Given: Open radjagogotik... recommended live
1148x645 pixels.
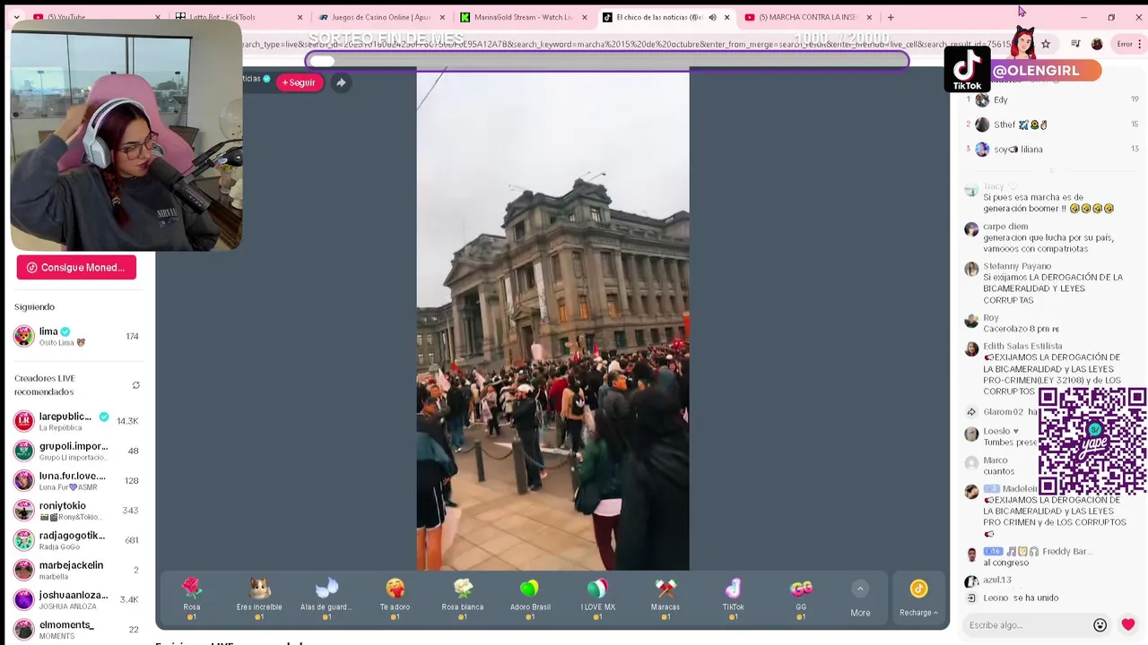Looking at the screenshot, I should coord(77,540).
